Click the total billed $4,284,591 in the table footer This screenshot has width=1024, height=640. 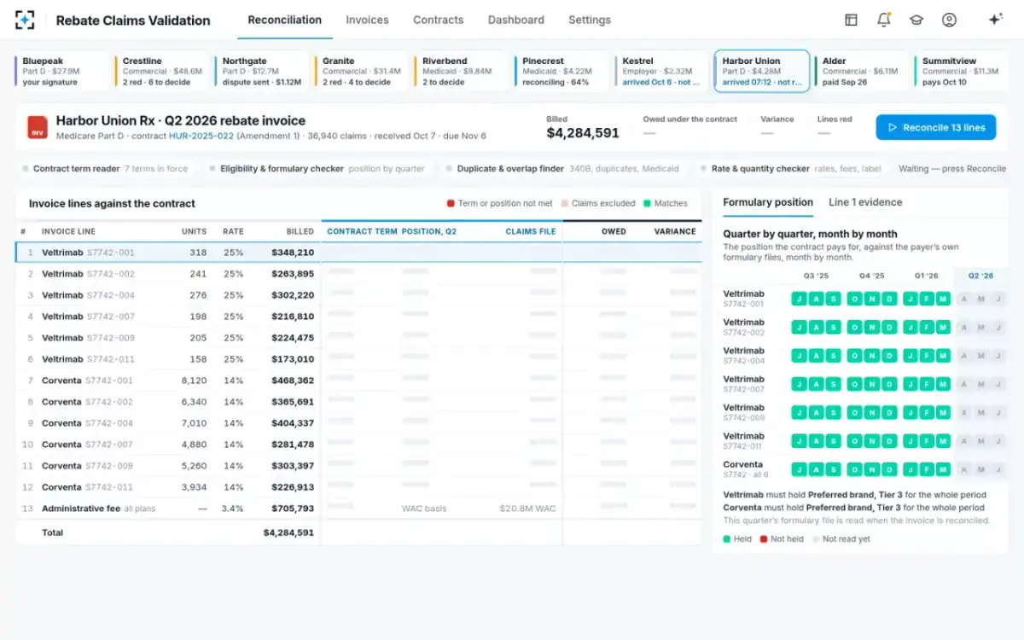click(288, 532)
